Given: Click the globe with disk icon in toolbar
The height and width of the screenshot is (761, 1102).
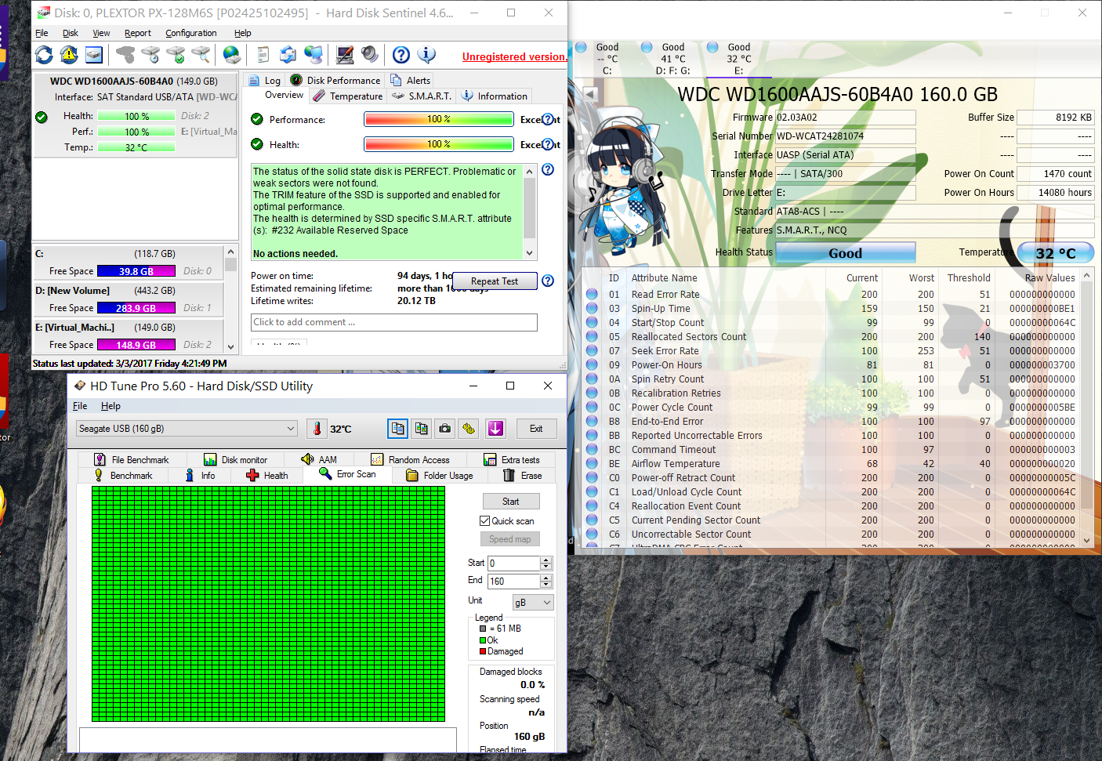Looking at the screenshot, I should [x=232, y=55].
